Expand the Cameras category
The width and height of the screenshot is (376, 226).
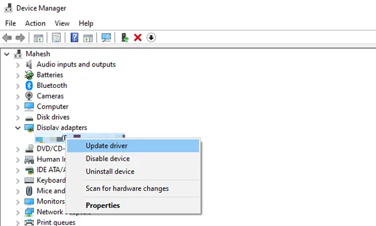18,97
